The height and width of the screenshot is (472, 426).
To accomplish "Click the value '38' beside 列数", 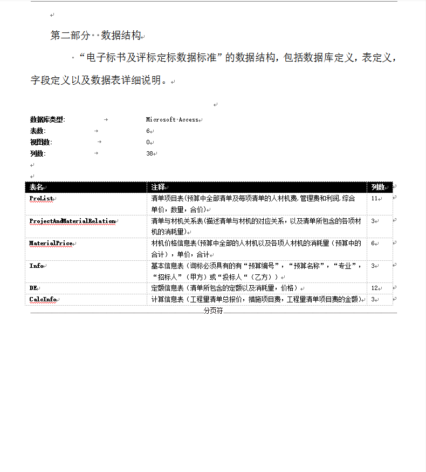I will point(150,153).
